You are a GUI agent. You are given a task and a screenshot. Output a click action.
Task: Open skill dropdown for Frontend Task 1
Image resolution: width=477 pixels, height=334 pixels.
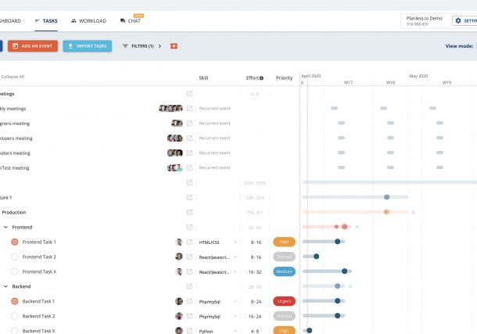click(235, 242)
